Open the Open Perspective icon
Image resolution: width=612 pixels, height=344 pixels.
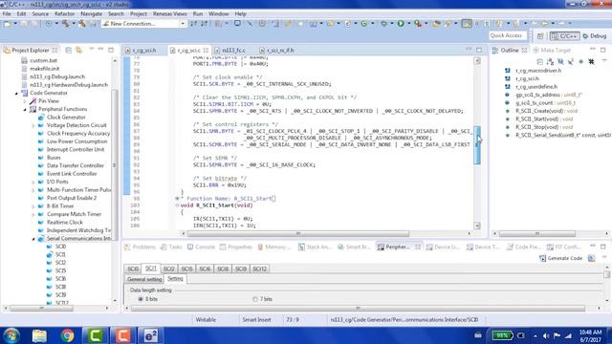(x=540, y=36)
